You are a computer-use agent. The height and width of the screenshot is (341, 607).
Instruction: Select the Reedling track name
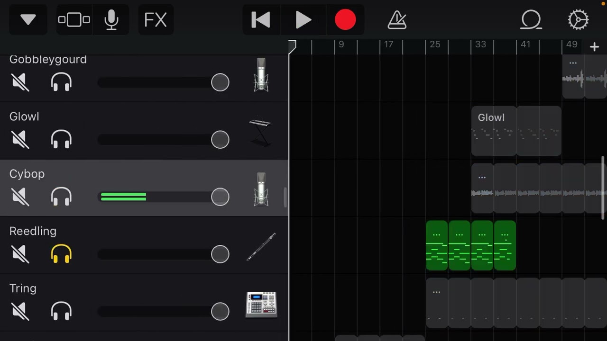33,231
